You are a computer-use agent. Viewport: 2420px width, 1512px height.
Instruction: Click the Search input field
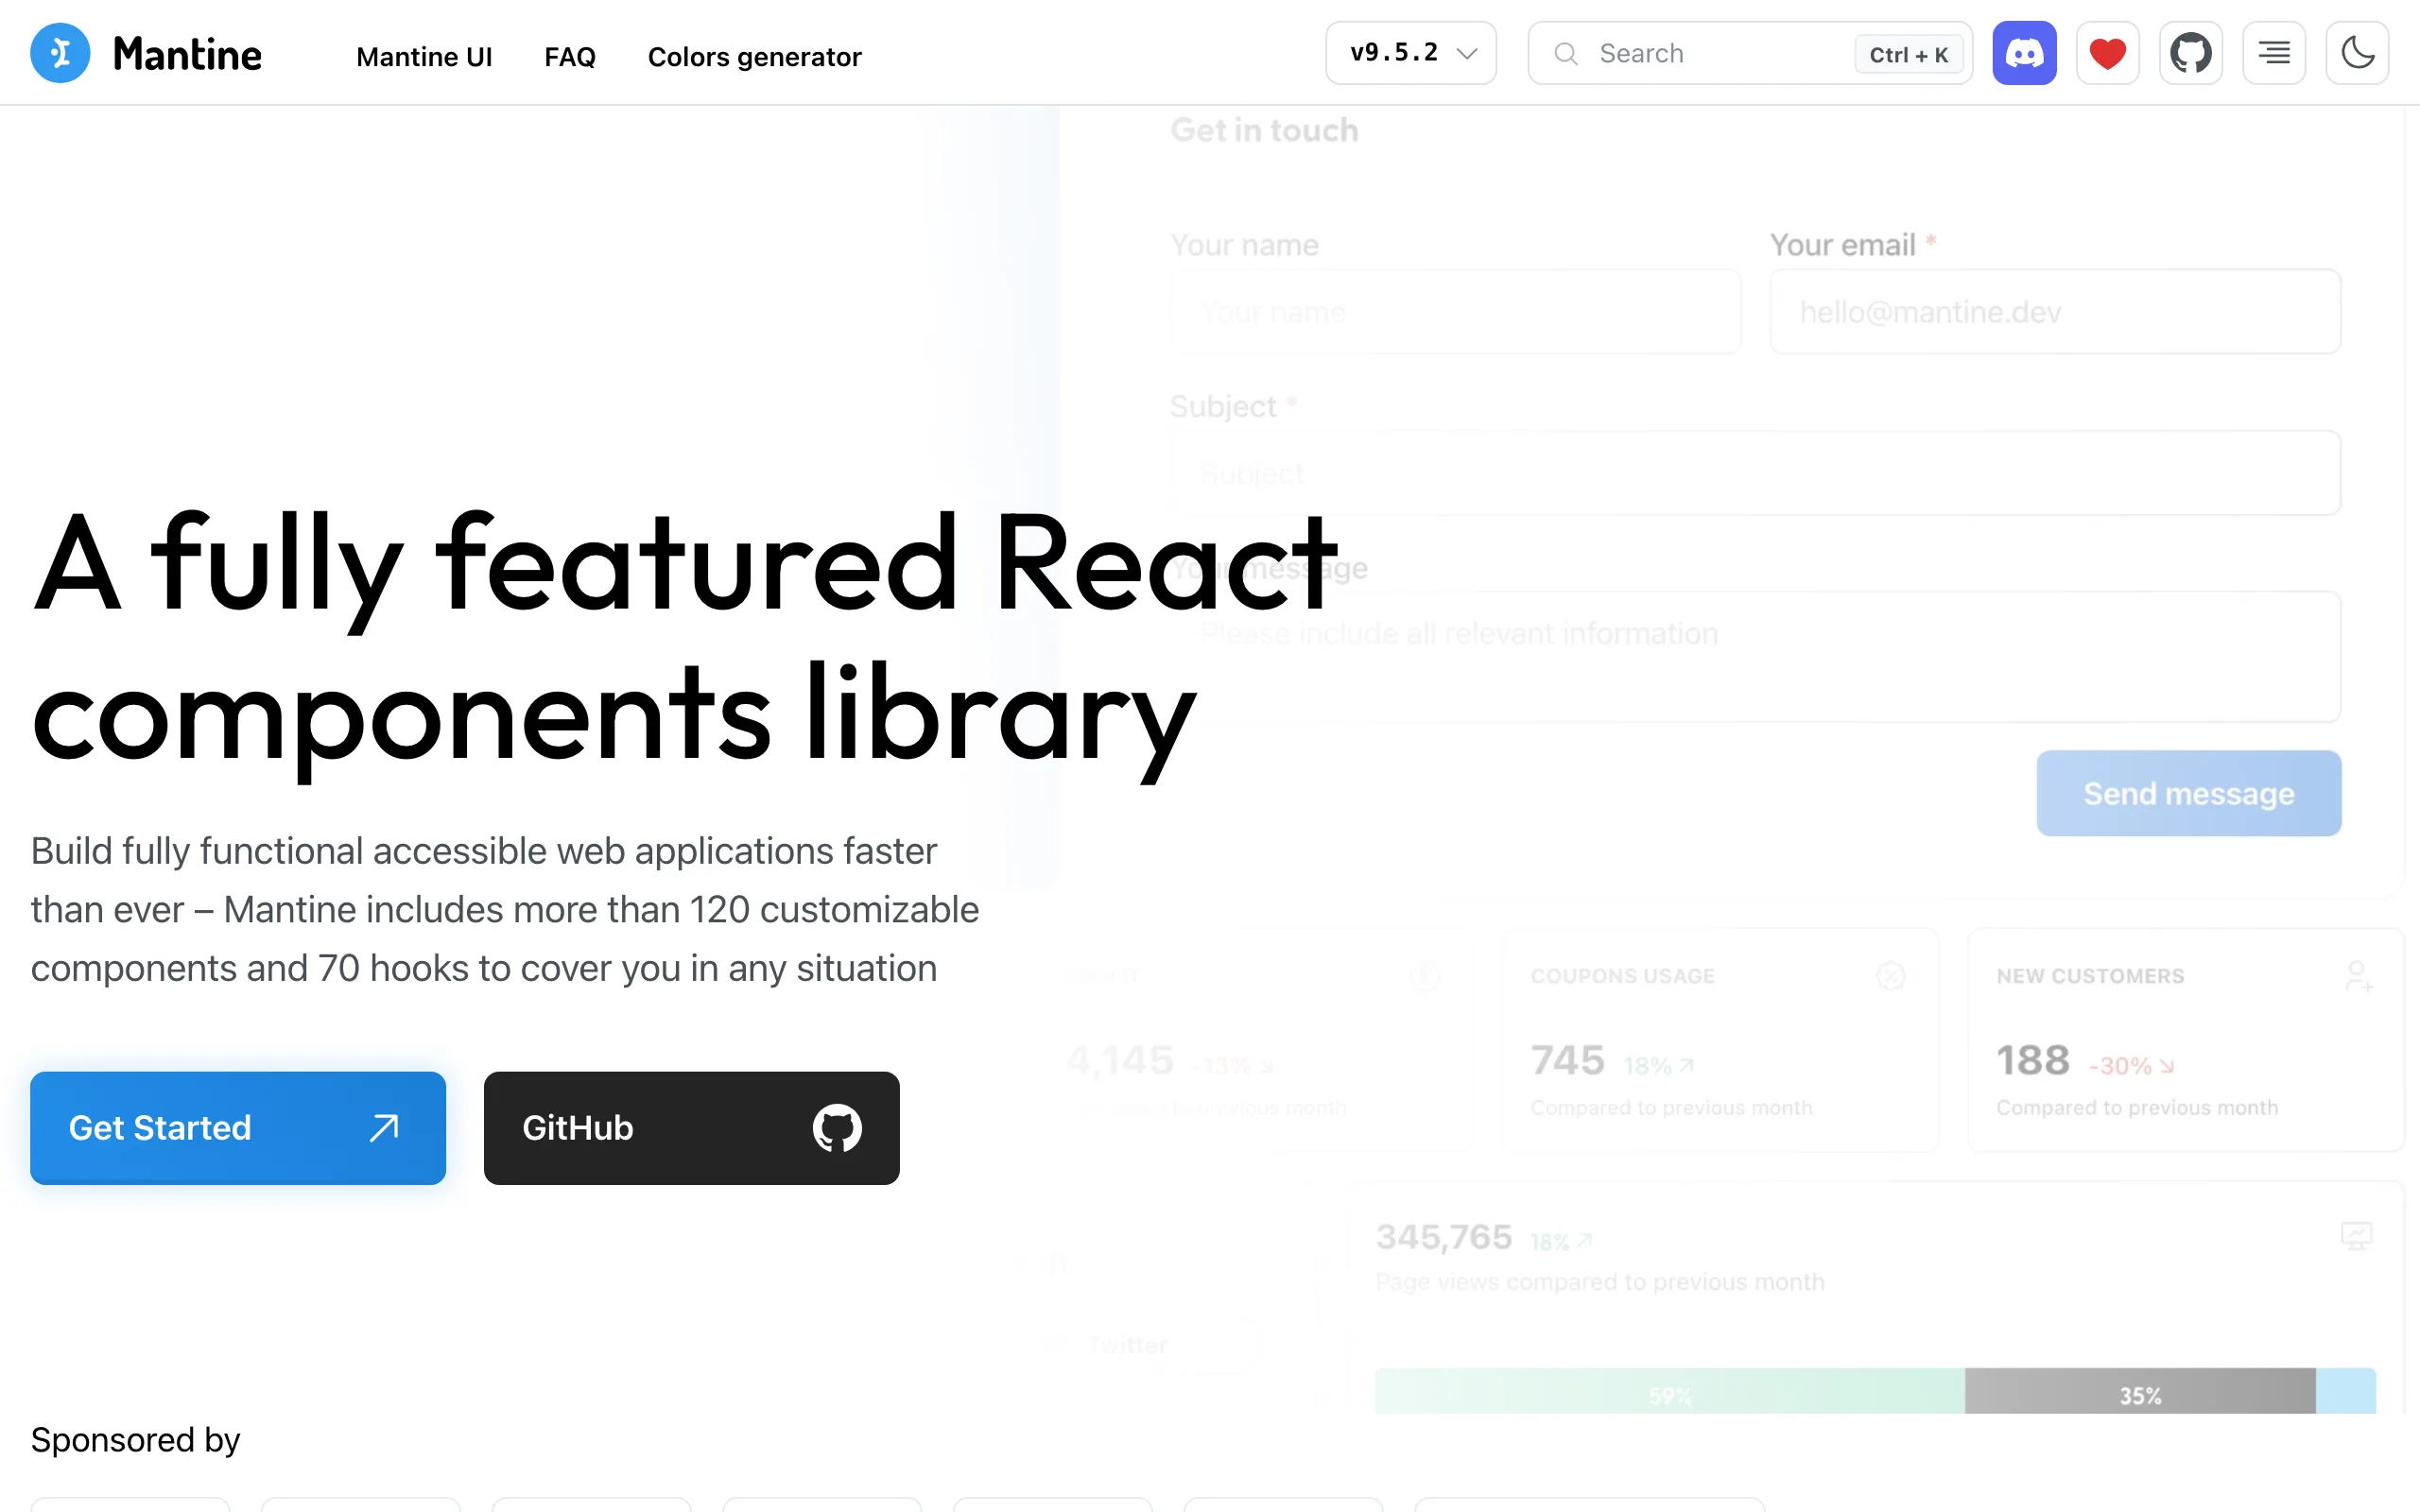pyautogui.click(x=1750, y=53)
